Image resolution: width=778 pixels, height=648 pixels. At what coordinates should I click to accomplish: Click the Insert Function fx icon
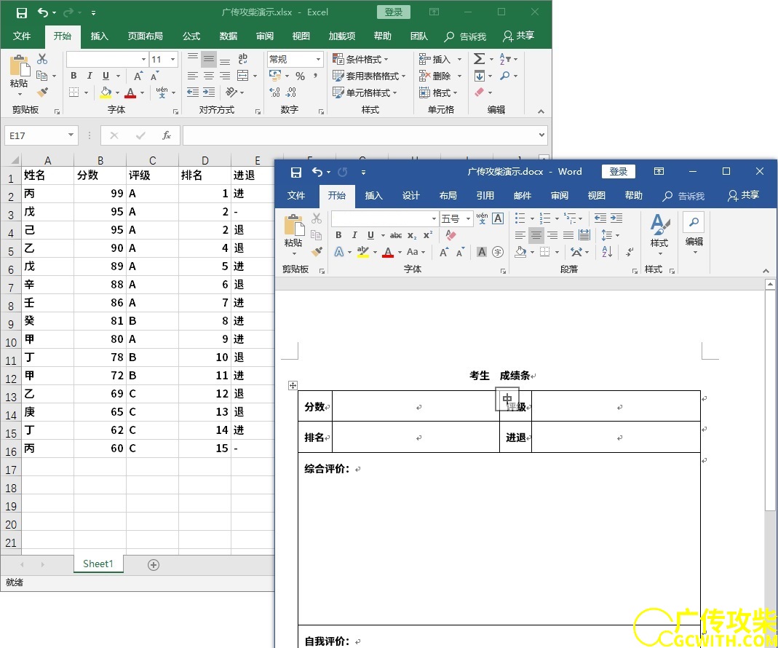coord(167,135)
